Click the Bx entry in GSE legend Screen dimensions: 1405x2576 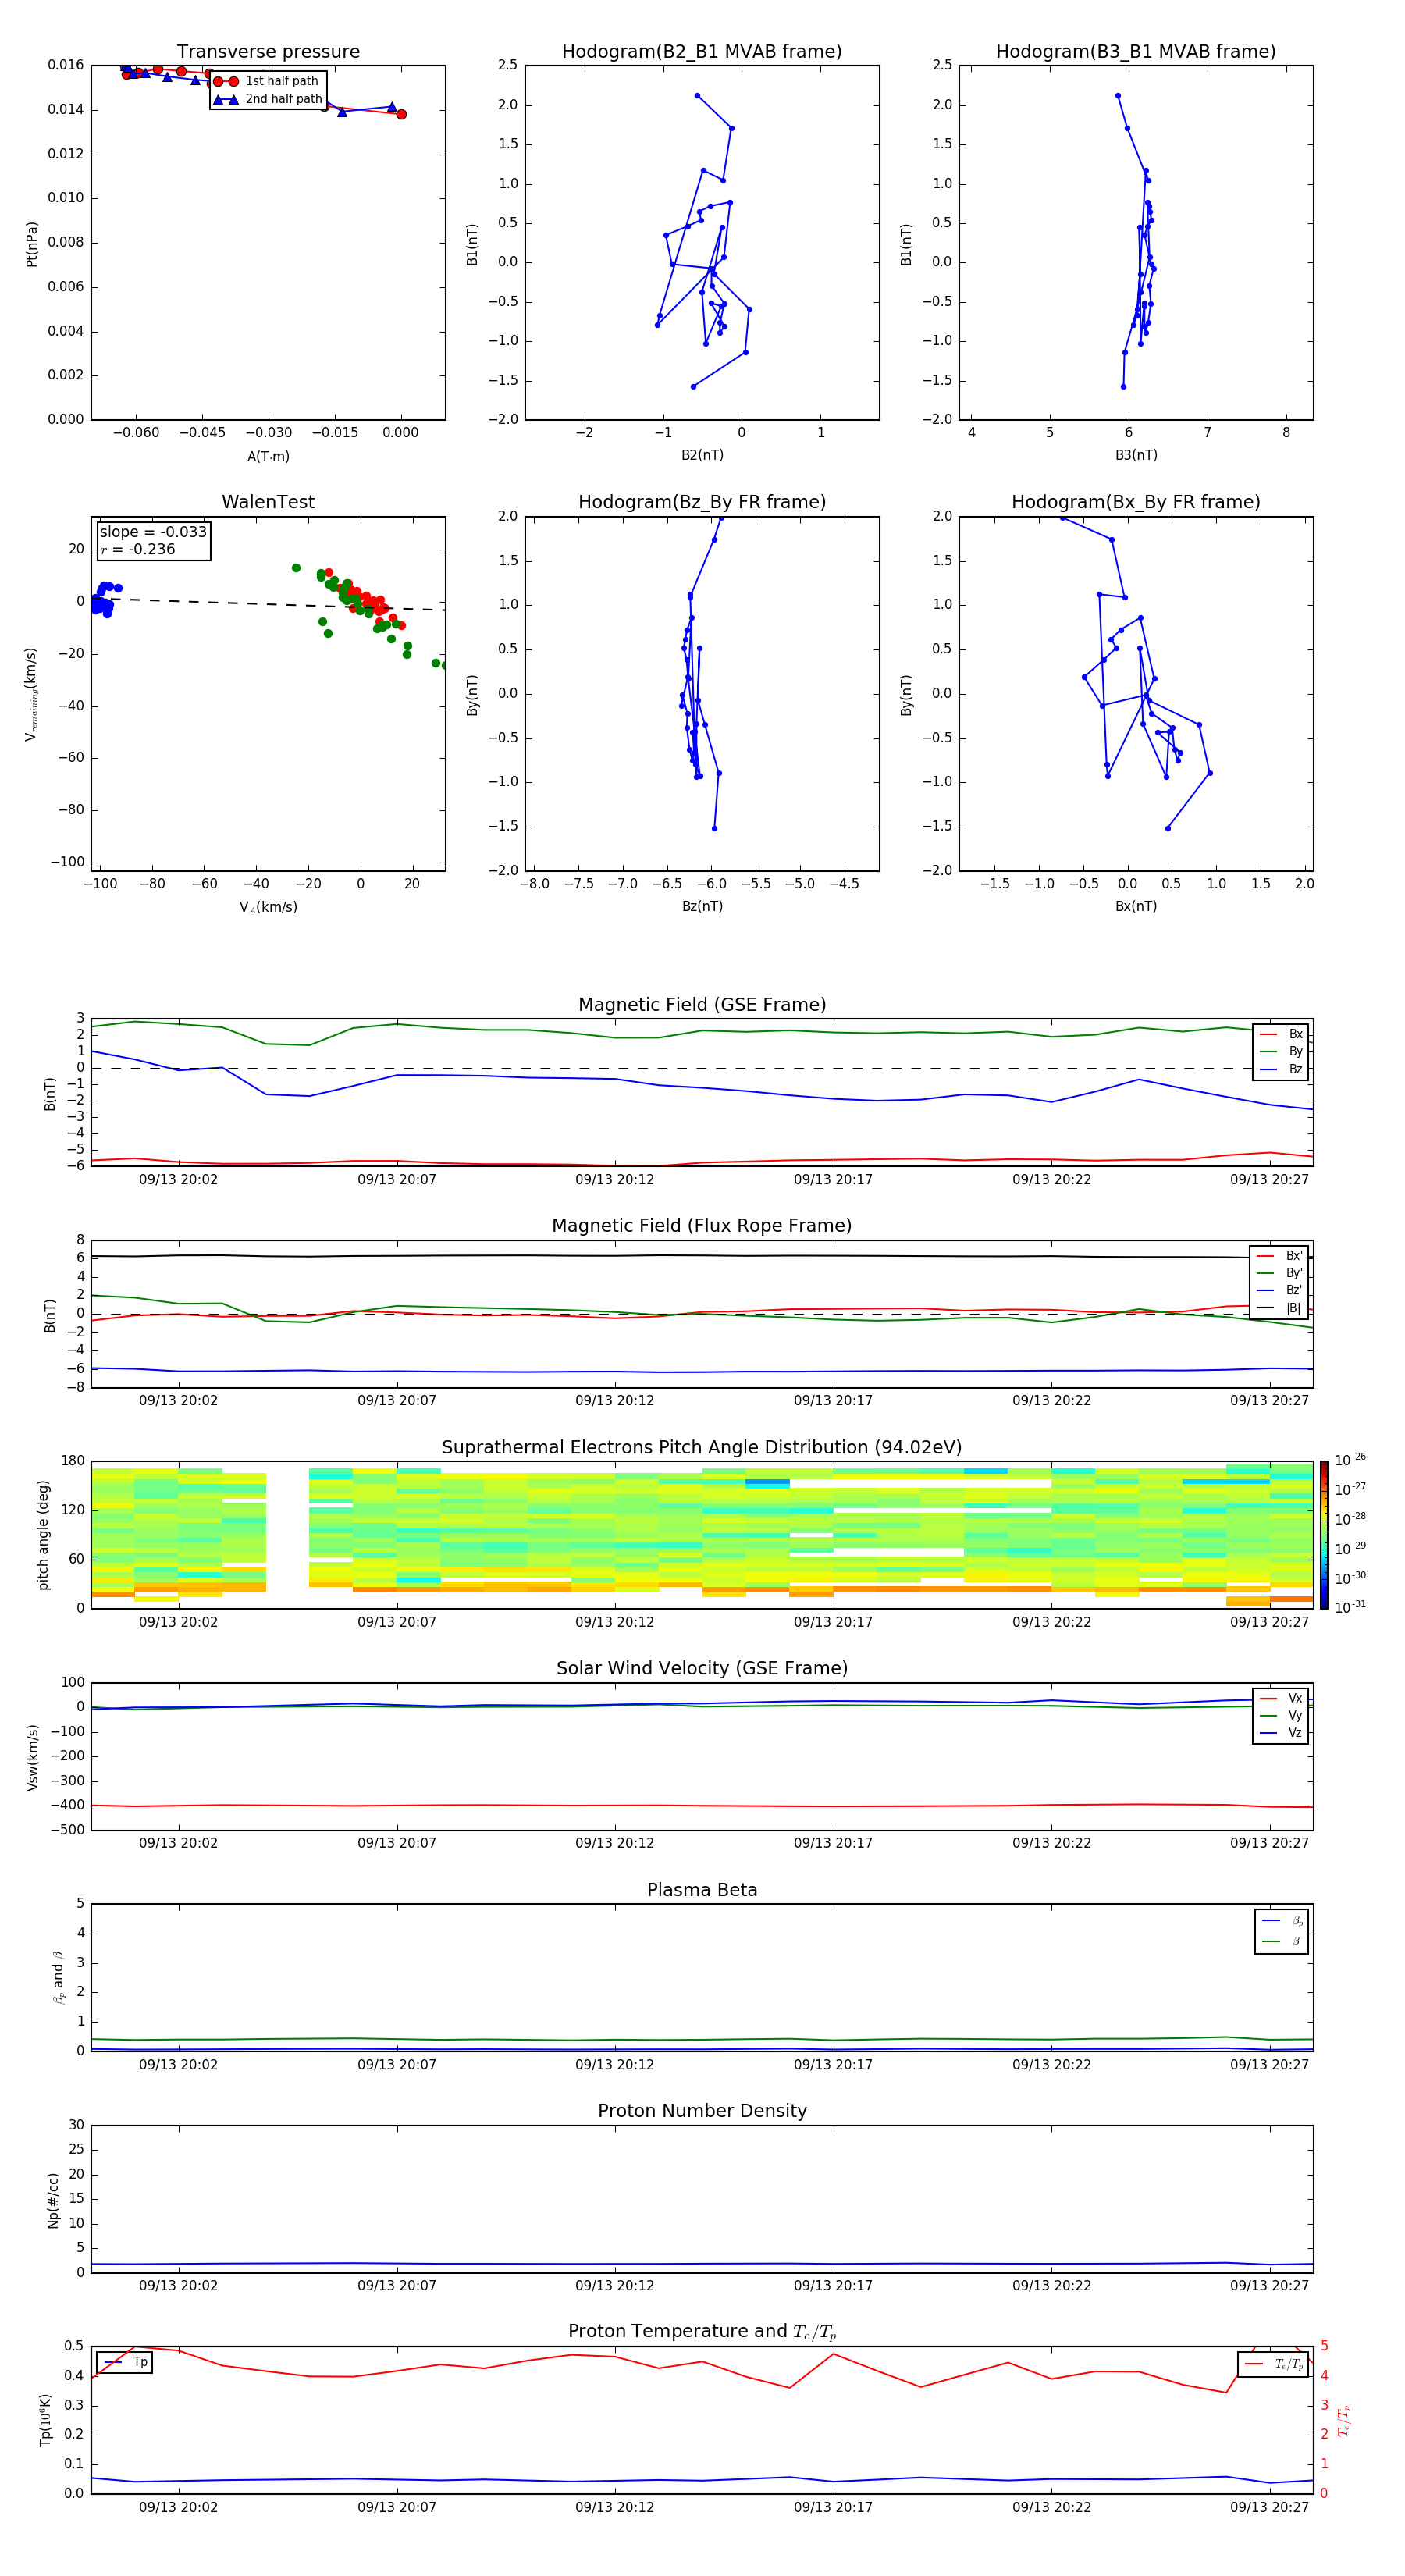[x=1282, y=1034]
